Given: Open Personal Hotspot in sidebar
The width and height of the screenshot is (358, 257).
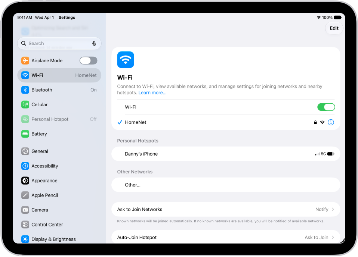Looking at the screenshot, I should [x=59, y=119].
